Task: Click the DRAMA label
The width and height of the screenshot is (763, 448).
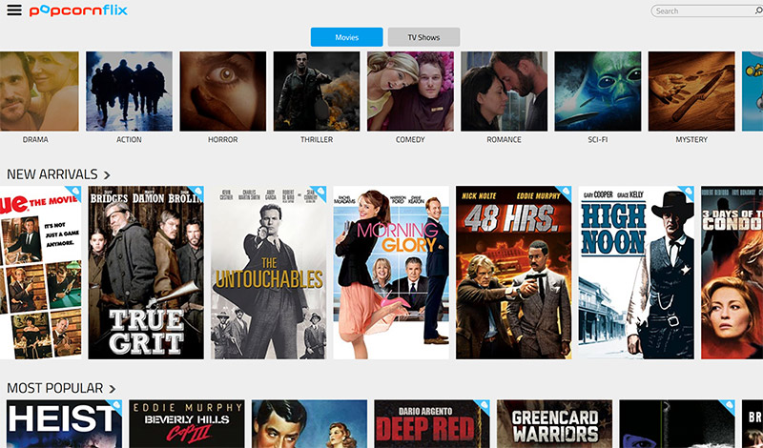Action: point(35,139)
